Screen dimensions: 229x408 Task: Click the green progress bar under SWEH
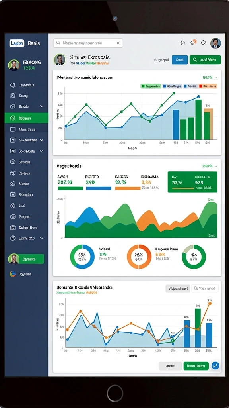(70, 188)
